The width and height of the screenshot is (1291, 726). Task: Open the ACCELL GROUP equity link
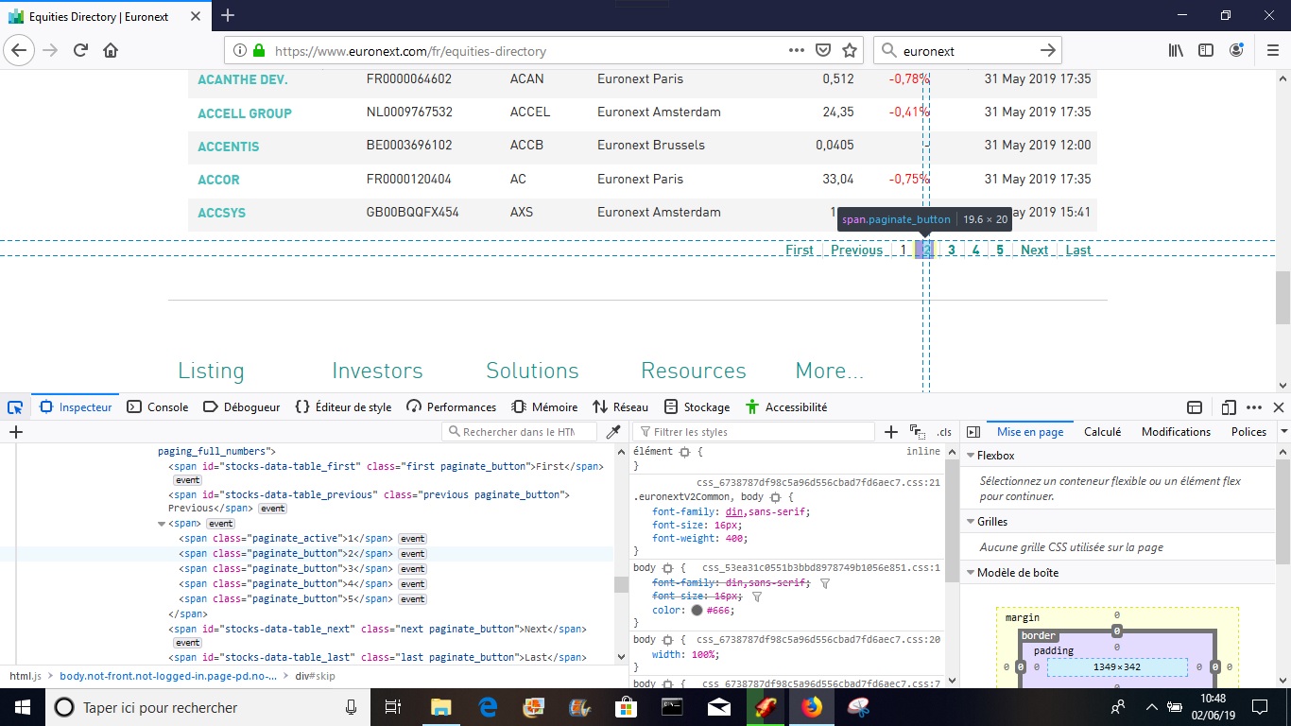pos(245,113)
